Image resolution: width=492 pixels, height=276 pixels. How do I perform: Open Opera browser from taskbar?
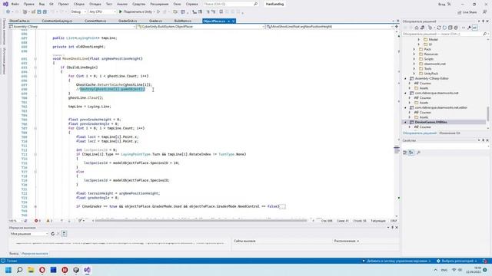[x=42, y=270]
